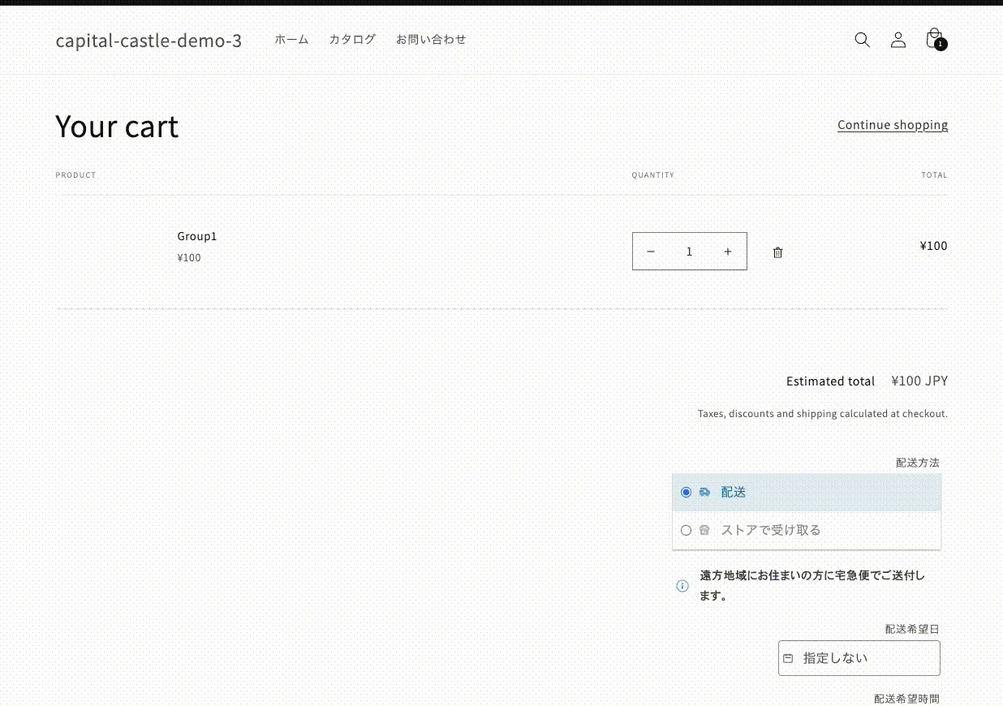Select the ストアで受け取る radio button
The image size is (1003, 706).
click(x=687, y=530)
